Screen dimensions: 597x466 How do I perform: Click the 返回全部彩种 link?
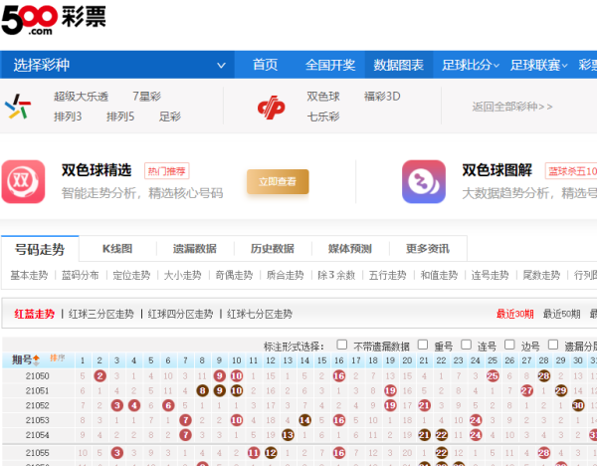pos(511,107)
